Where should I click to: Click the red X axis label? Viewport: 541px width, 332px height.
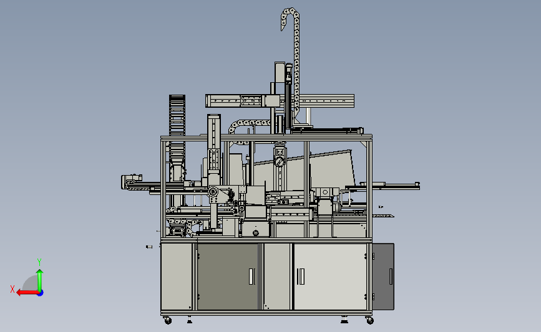(x=12, y=289)
